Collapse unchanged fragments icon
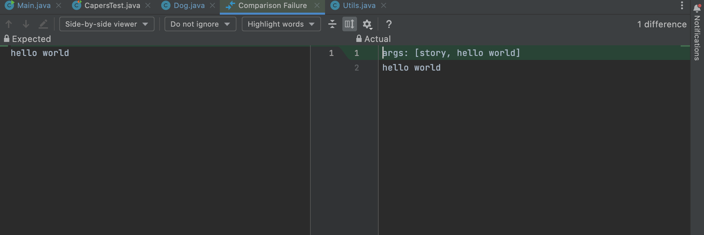The width and height of the screenshot is (704, 235). coord(332,24)
